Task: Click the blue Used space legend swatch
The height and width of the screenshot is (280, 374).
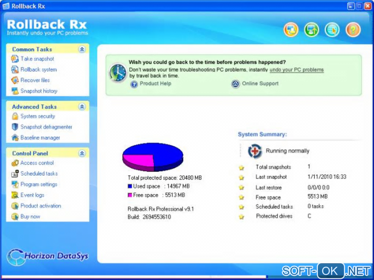Action: click(130, 186)
